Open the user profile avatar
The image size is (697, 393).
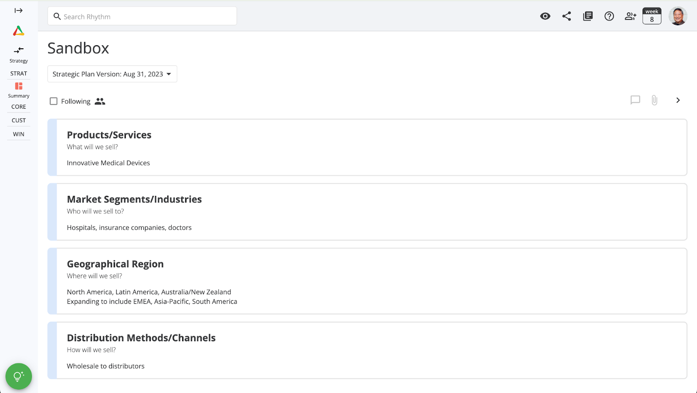pos(678,16)
